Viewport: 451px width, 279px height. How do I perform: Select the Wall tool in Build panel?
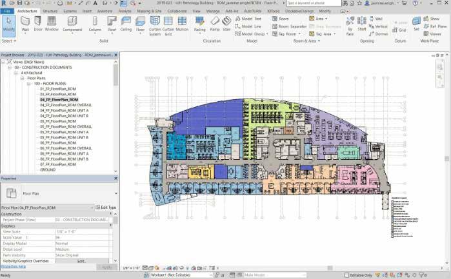pyautogui.click(x=25, y=24)
